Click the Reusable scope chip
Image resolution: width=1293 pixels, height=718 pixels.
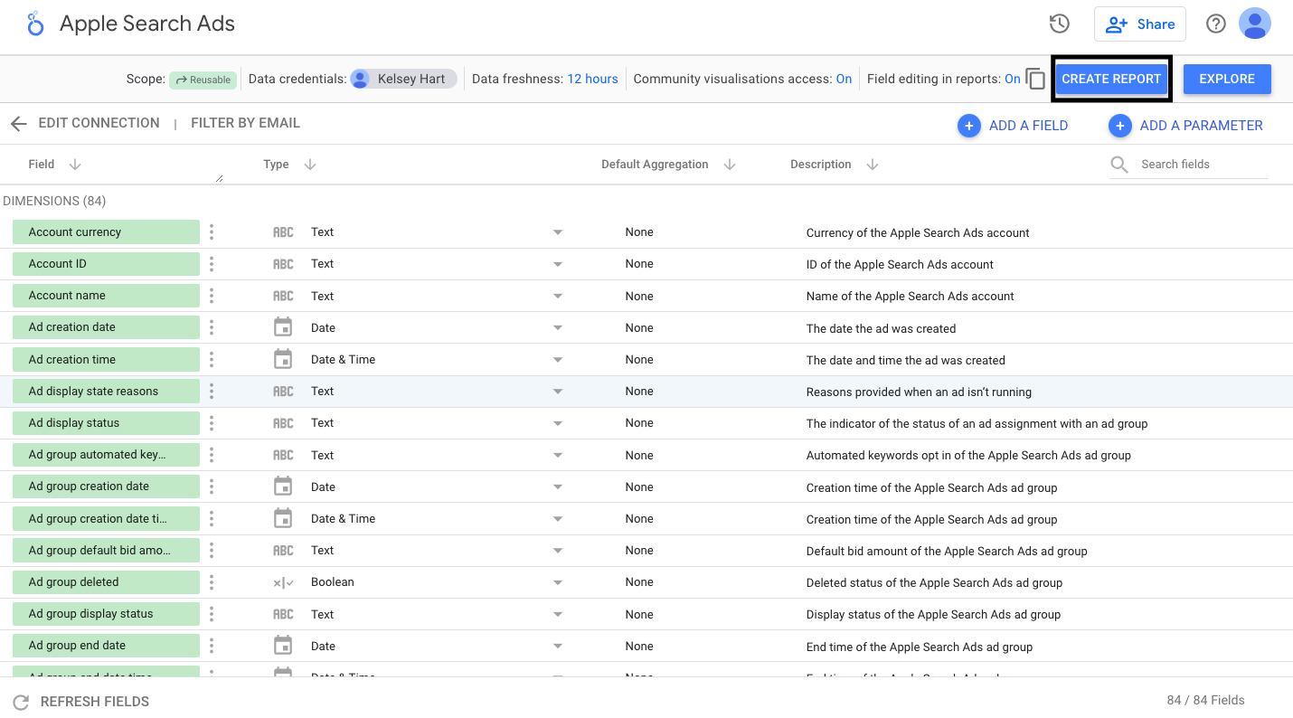(x=203, y=80)
